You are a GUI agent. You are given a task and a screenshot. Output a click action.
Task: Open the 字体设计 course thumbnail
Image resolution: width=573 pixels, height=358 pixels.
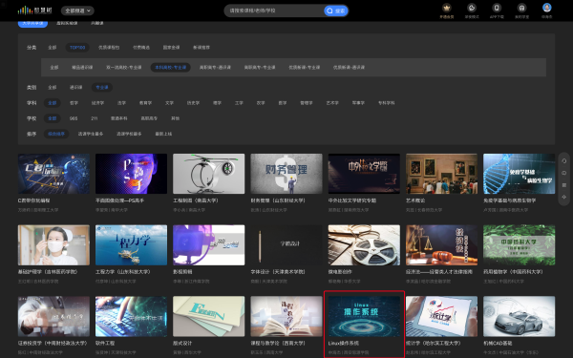click(286, 244)
